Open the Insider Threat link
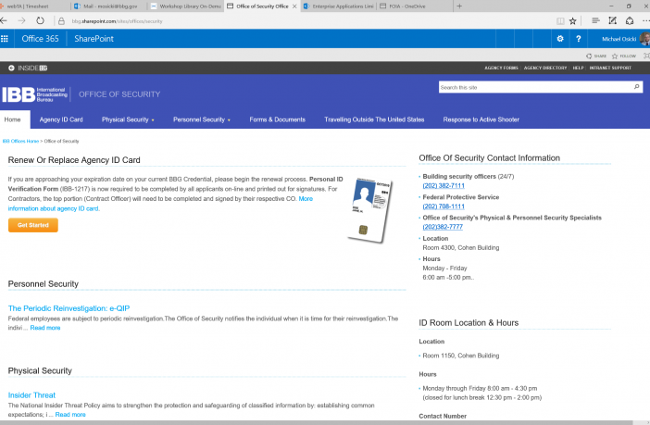Screen dimensions: 650x425 [31, 395]
